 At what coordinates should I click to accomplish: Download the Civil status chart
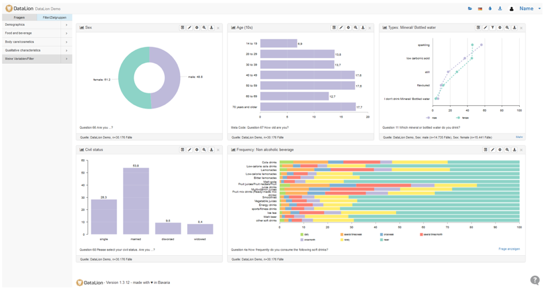click(x=211, y=150)
